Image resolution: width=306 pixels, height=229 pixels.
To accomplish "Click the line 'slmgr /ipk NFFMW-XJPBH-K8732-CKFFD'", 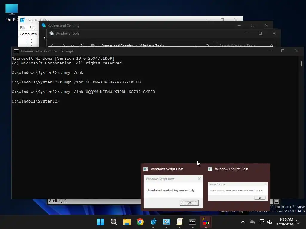I will (x=76, y=82).
